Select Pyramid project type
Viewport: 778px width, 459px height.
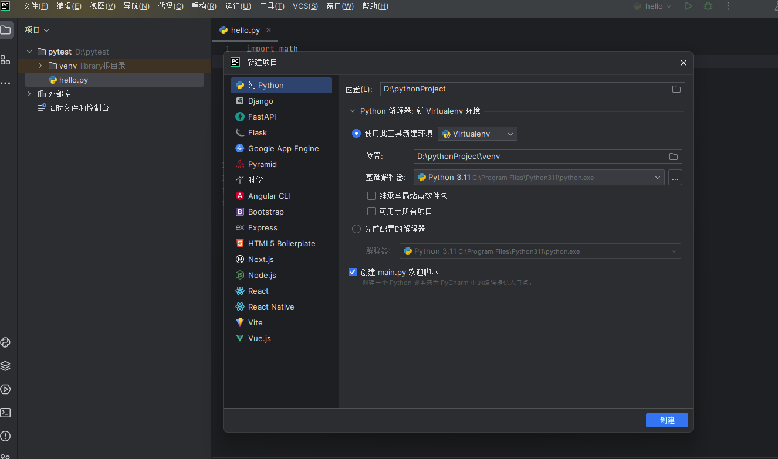click(281, 164)
